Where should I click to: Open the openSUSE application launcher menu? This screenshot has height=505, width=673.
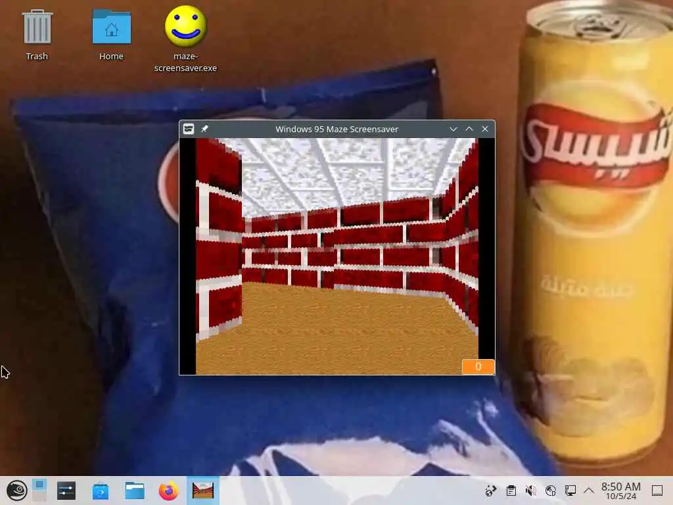tap(16, 491)
